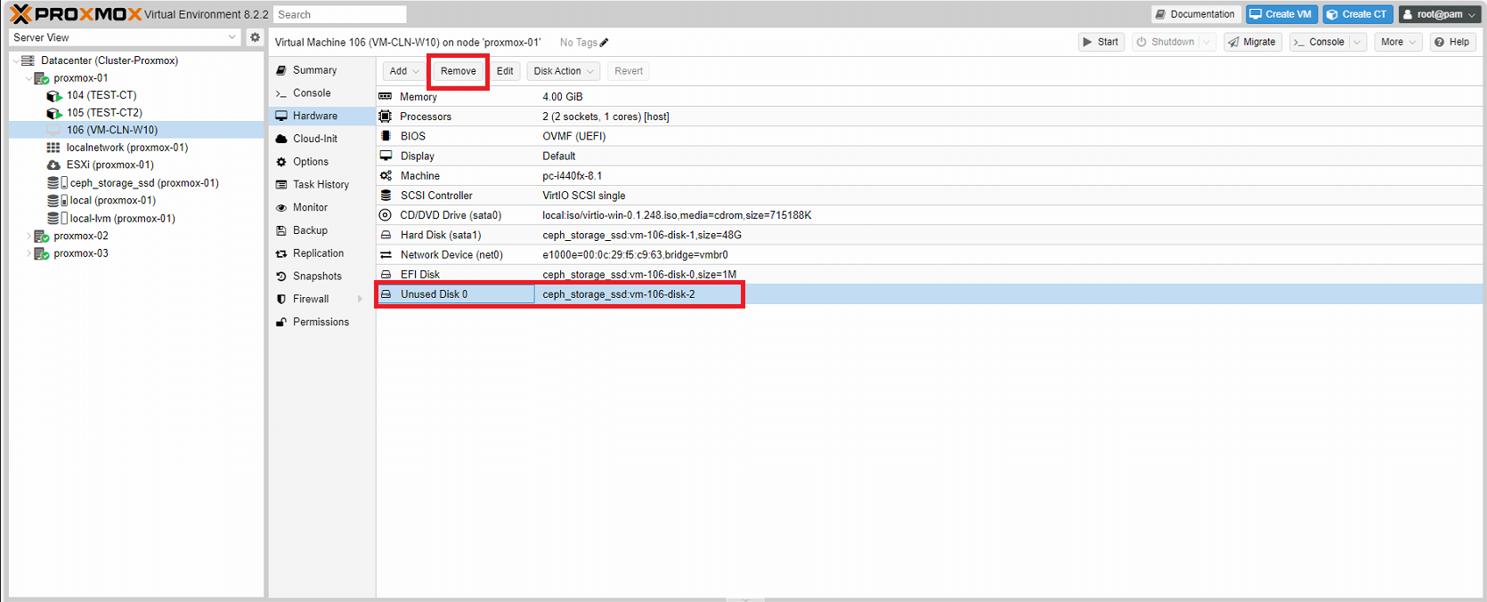This screenshot has height=602, width=1487.
Task: Click the Remove button
Action: (458, 71)
